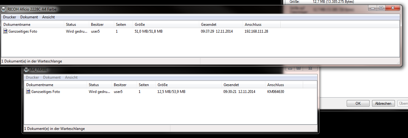Click the Abbrechen button
The width and height of the screenshot is (408, 138).
pyautogui.click(x=383, y=103)
